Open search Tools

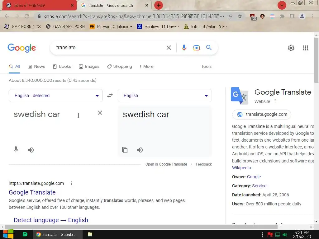point(206,67)
